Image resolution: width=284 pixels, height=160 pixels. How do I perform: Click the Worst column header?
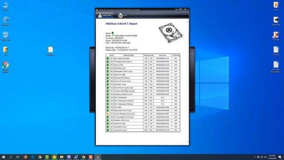tap(151, 55)
